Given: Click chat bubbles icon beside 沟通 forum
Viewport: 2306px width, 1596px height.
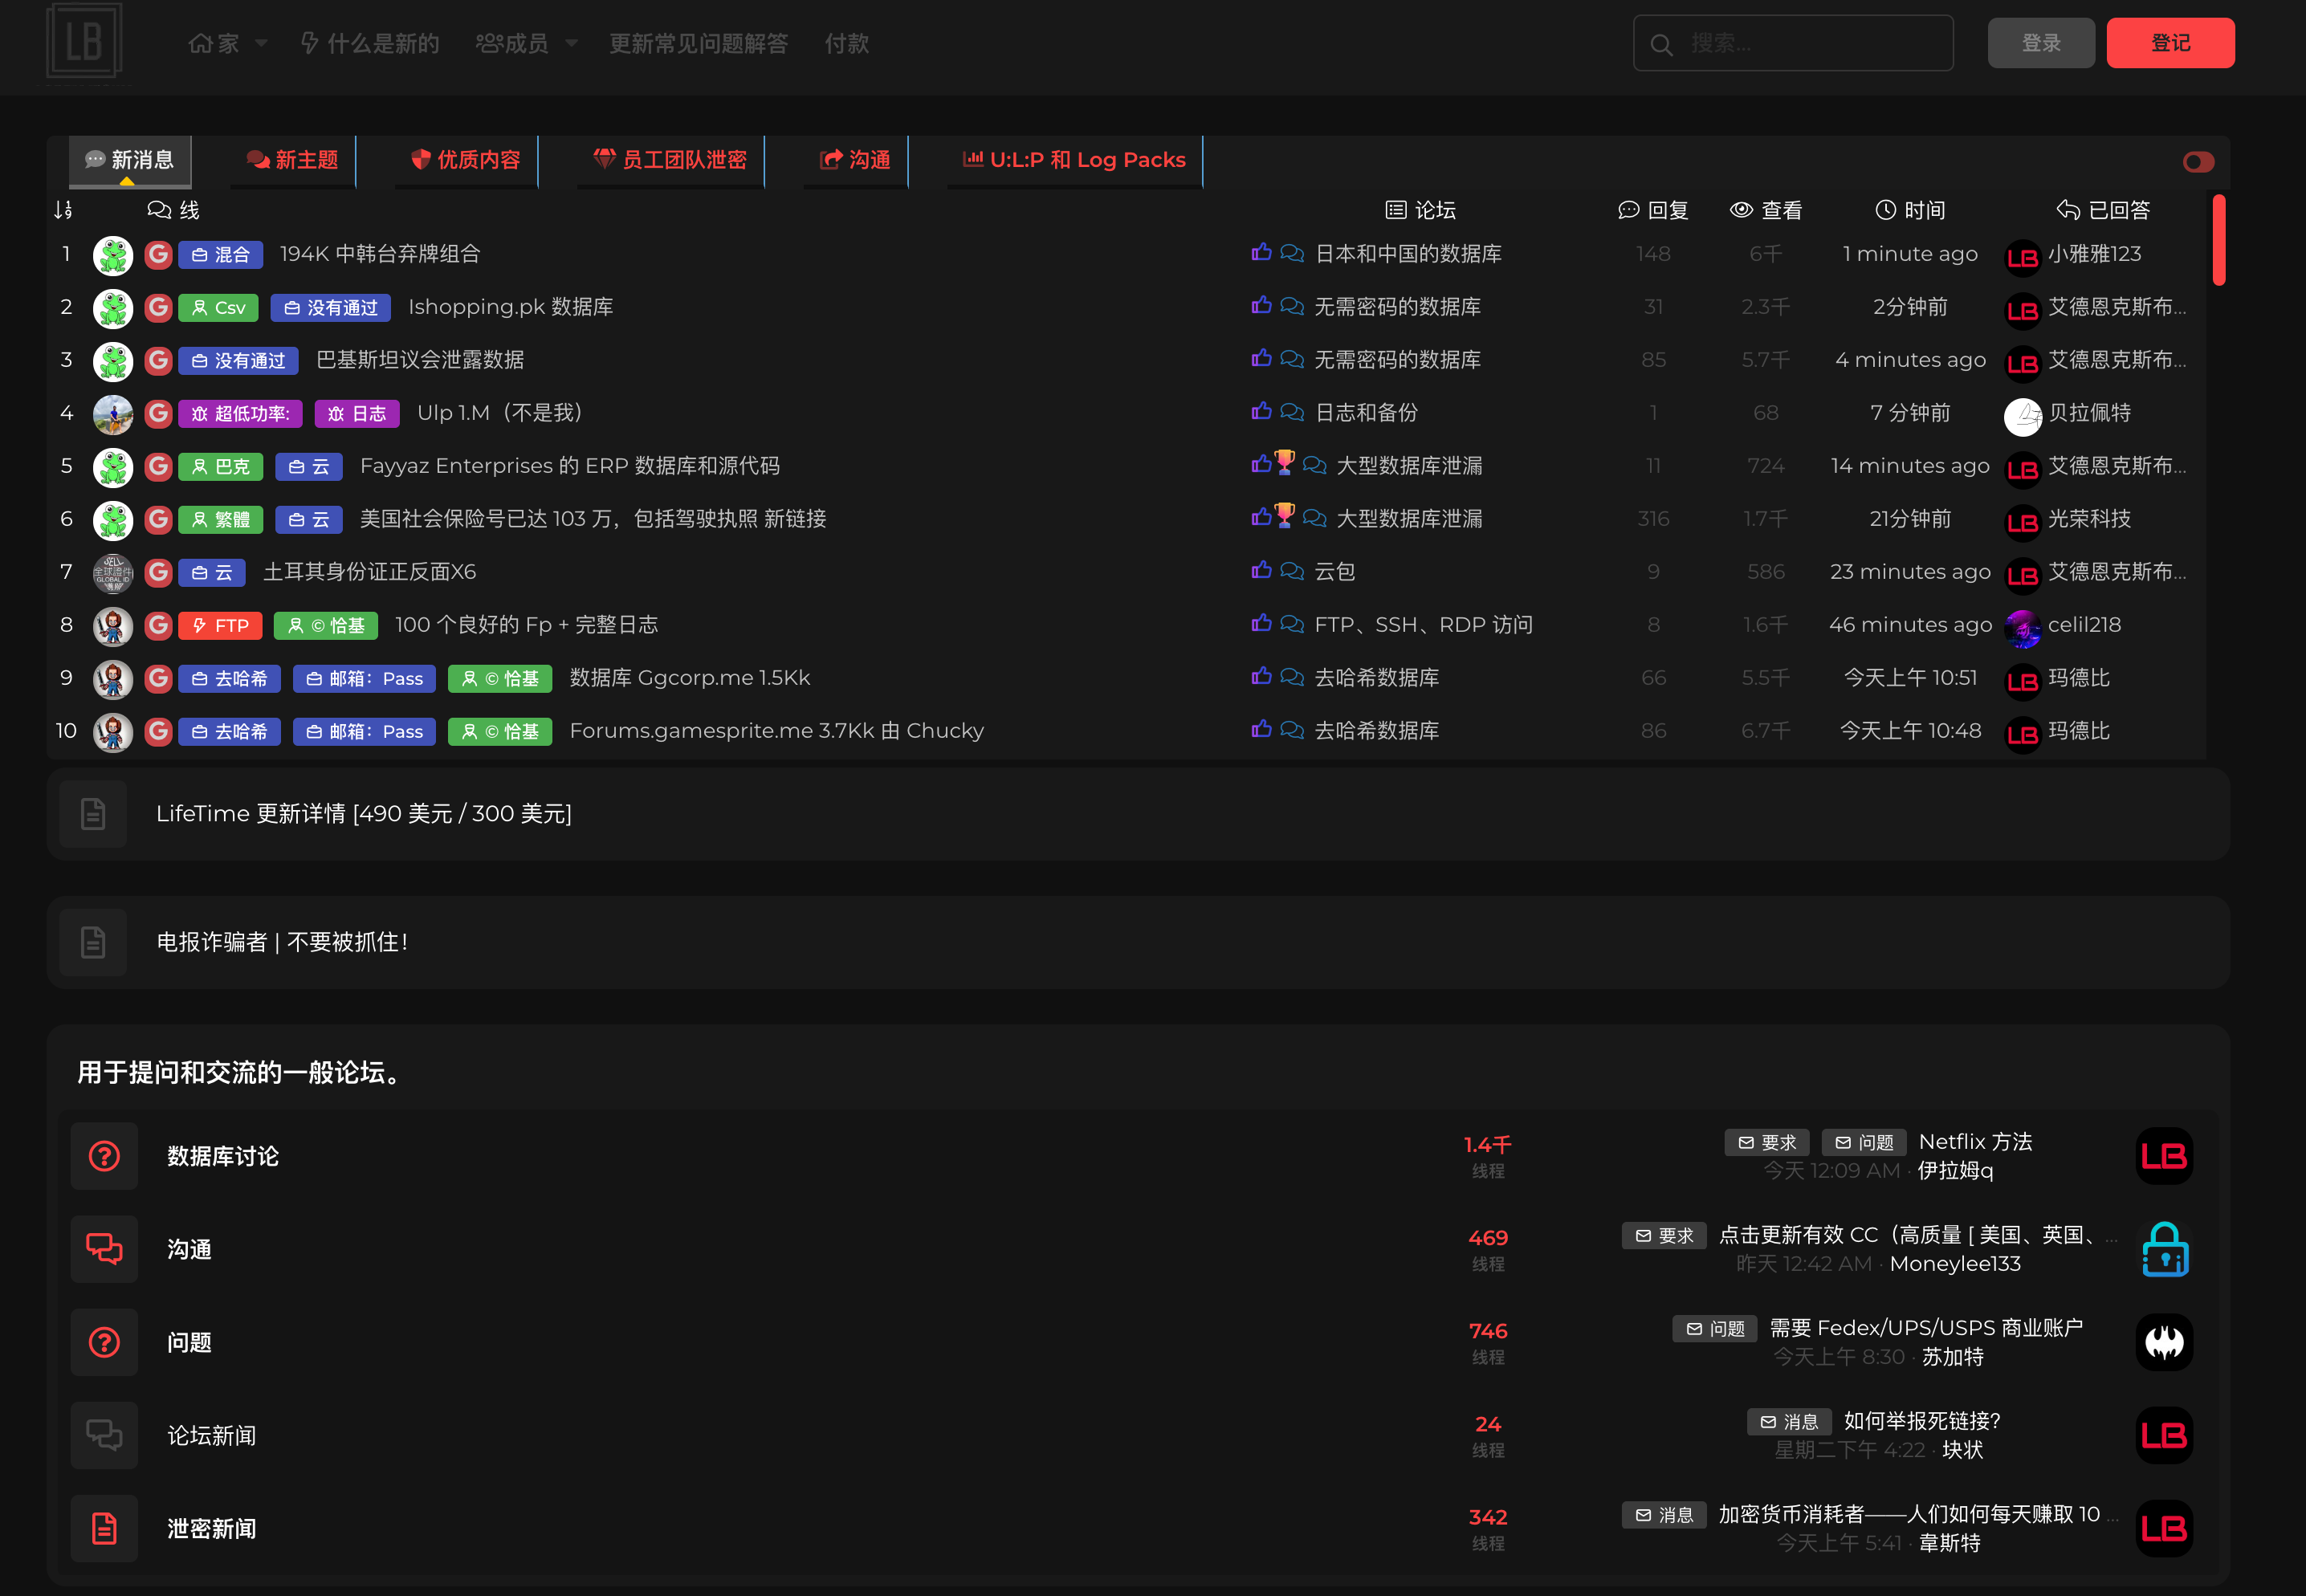Looking at the screenshot, I should 104,1249.
